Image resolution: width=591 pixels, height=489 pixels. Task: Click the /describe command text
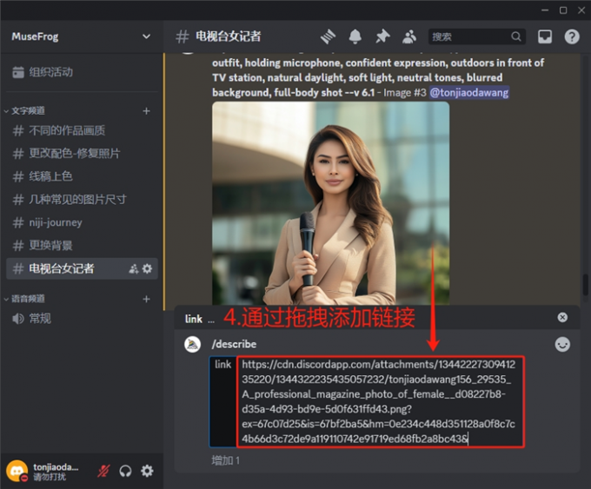[x=234, y=344]
